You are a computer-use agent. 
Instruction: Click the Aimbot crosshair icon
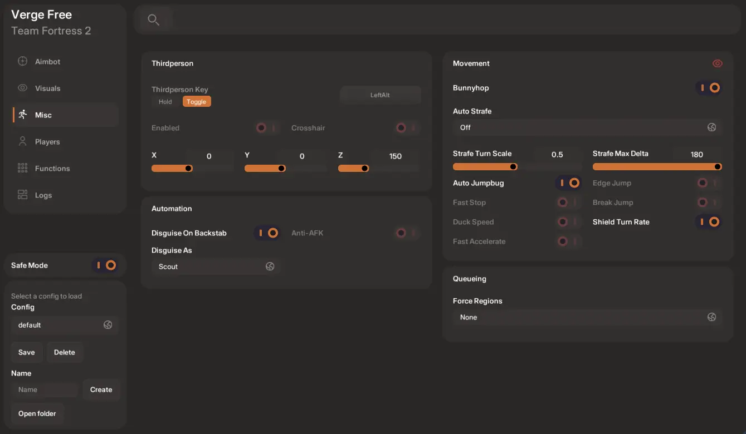coord(22,61)
